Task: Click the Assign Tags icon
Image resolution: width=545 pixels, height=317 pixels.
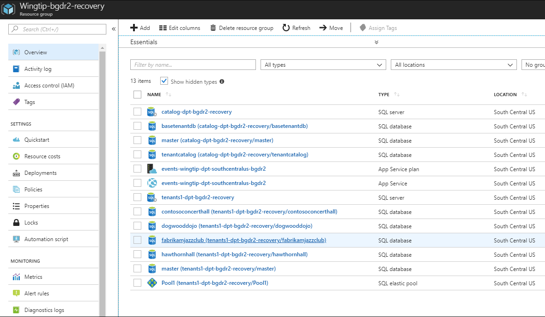Action: click(363, 28)
